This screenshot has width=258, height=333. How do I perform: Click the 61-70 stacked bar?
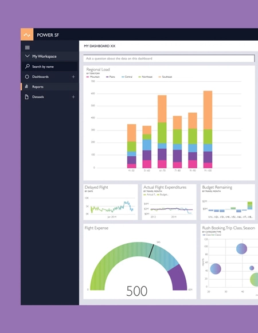pyautogui.click(x=162, y=132)
